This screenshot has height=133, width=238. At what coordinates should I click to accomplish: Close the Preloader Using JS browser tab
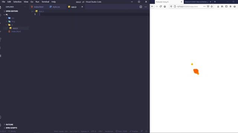click(x=181, y=2)
